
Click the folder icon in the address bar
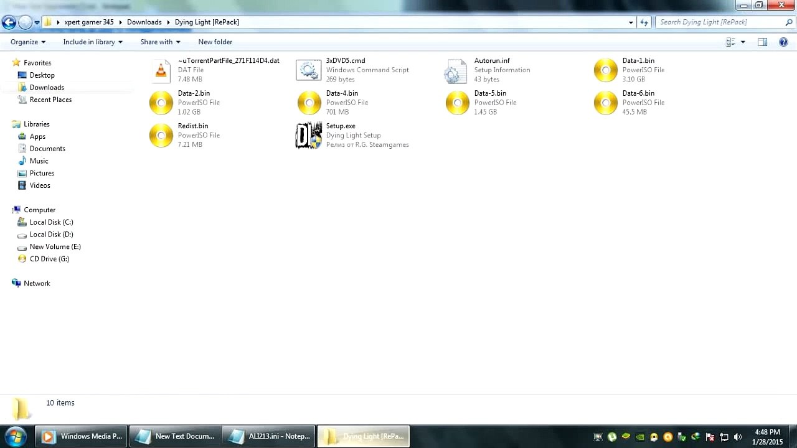[48, 22]
